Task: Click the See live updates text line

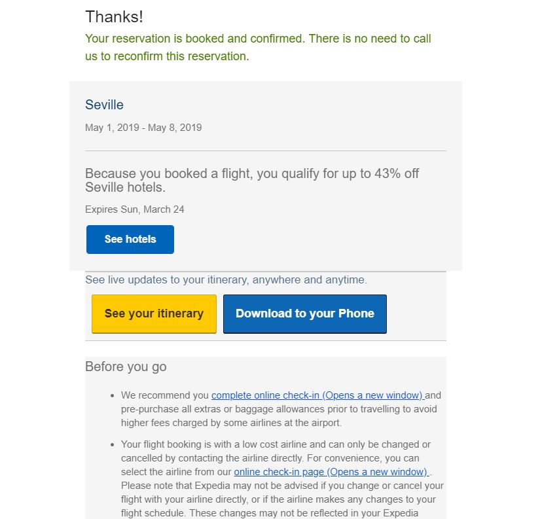Action: point(226,280)
